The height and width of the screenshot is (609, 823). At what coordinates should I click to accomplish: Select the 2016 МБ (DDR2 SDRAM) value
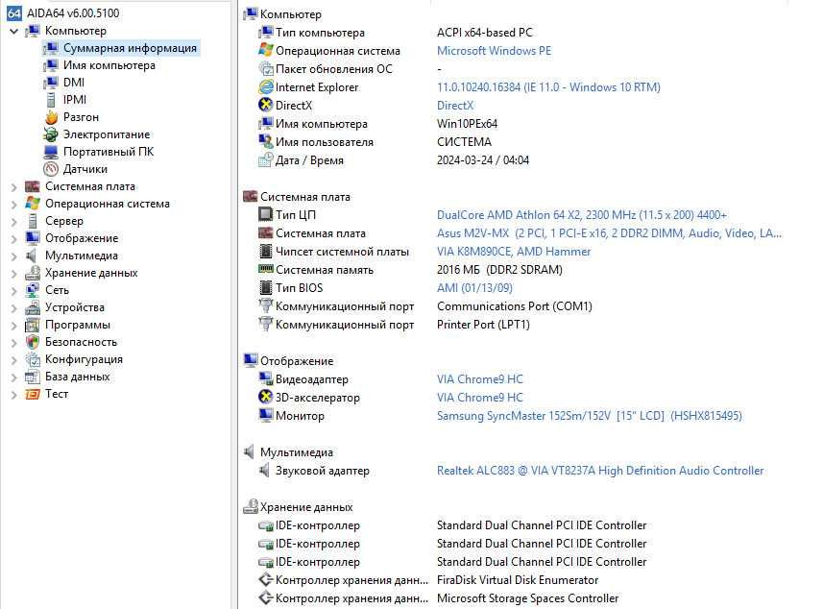[499, 270]
